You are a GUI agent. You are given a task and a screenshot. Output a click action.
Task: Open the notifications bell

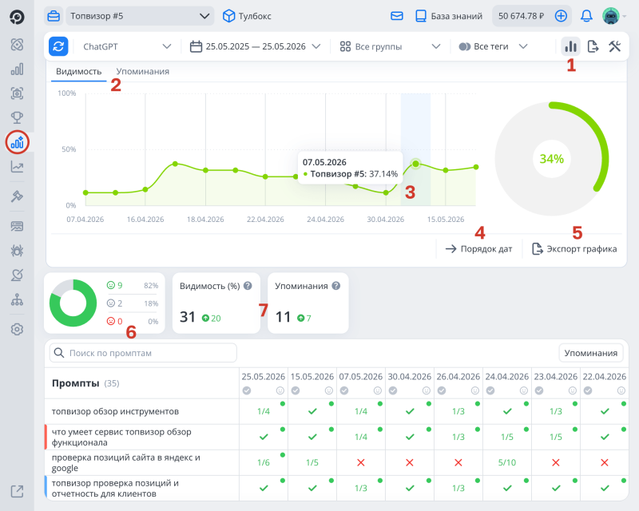pyautogui.click(x=586, y=16)
